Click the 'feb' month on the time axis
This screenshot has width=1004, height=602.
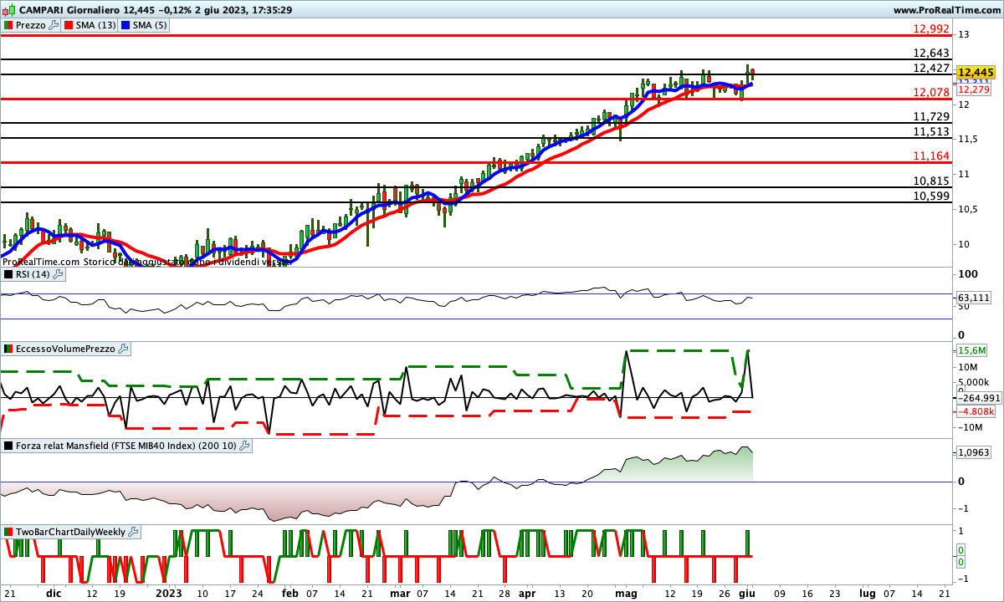(289, 593)
